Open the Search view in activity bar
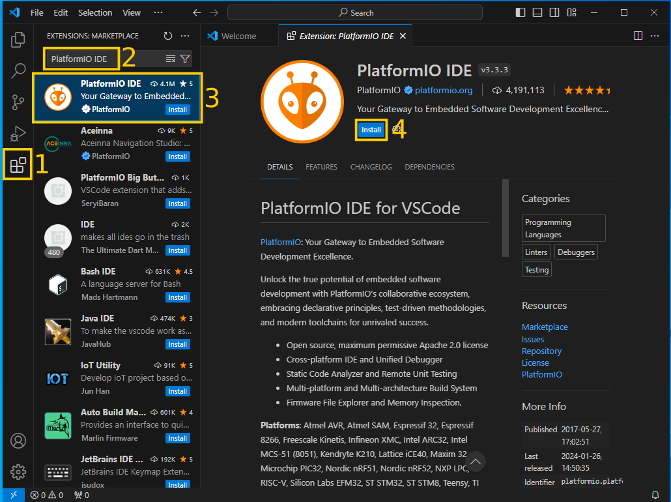 coord(18,70)
